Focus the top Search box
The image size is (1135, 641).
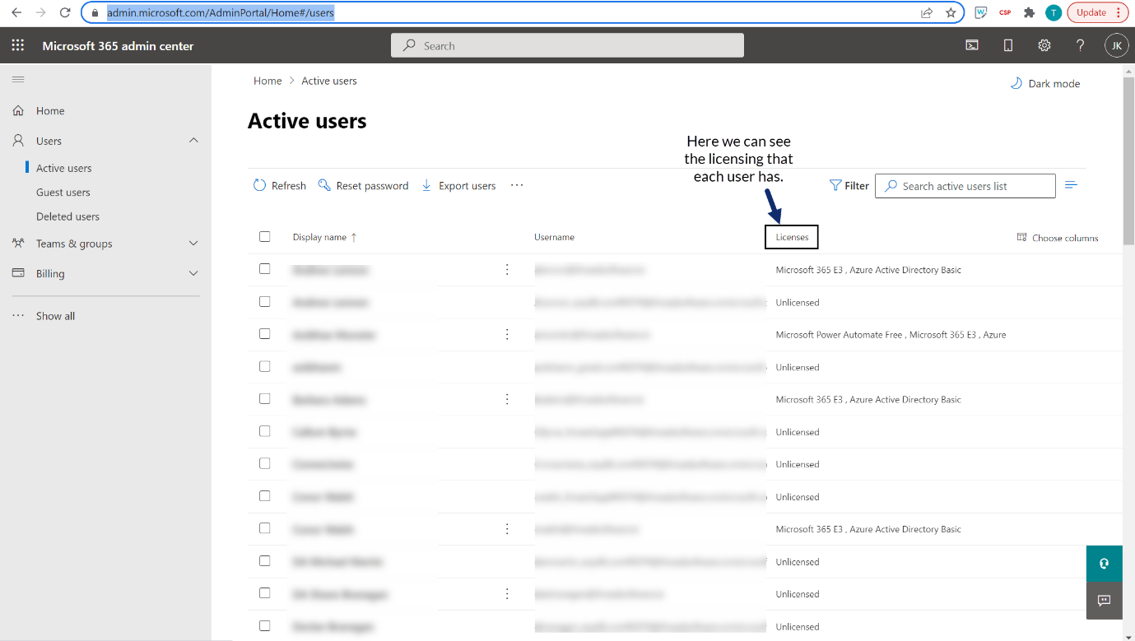[x=567, y=45]
